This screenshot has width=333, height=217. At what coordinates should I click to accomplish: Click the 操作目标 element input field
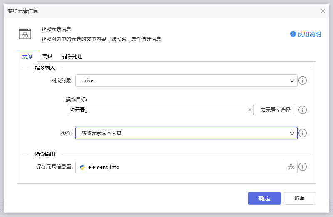(157, 110)
